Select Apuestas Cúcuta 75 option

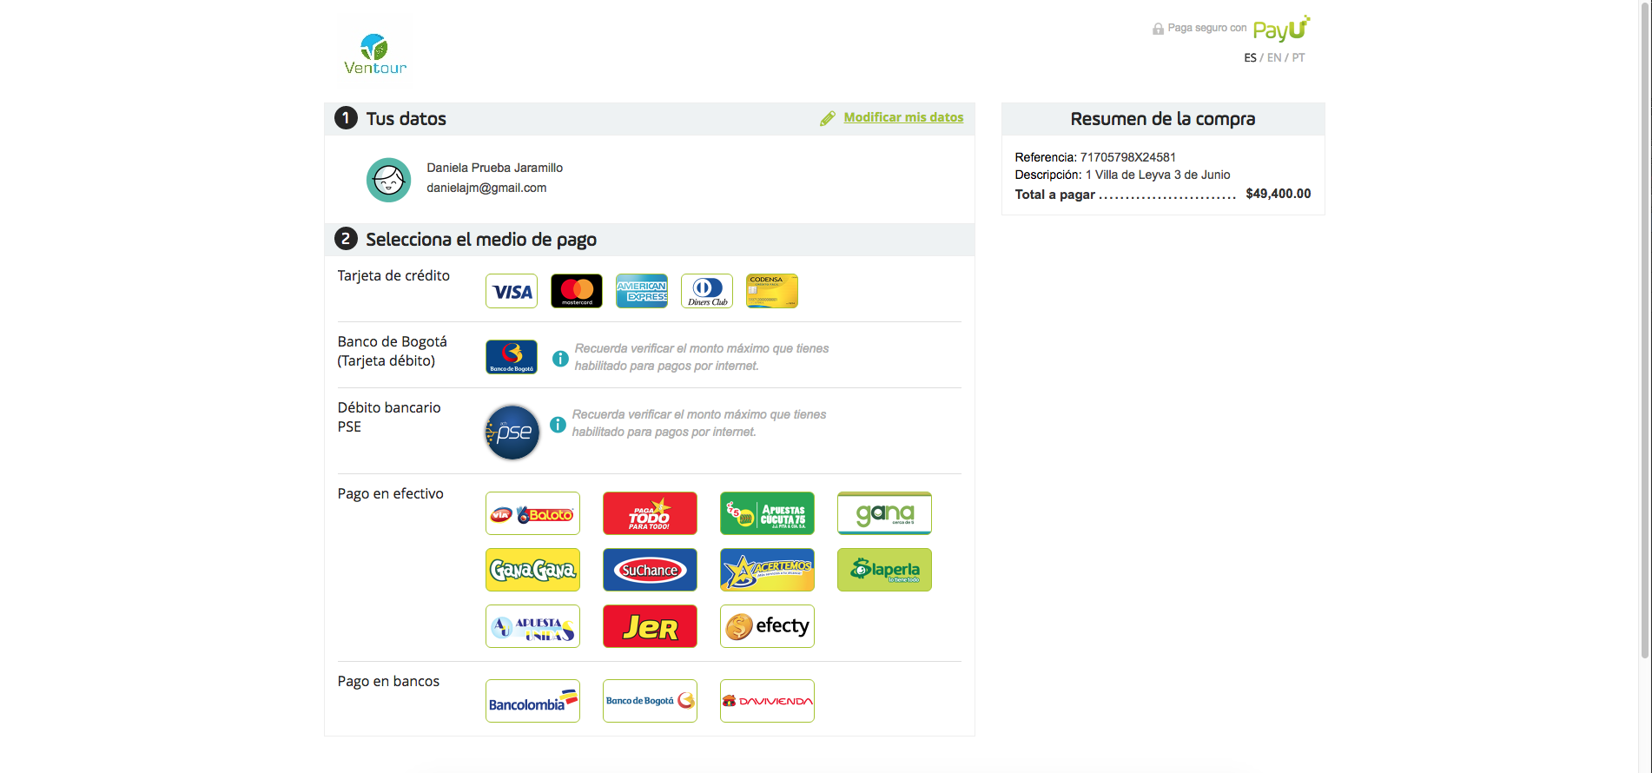[x=767, y=513]
